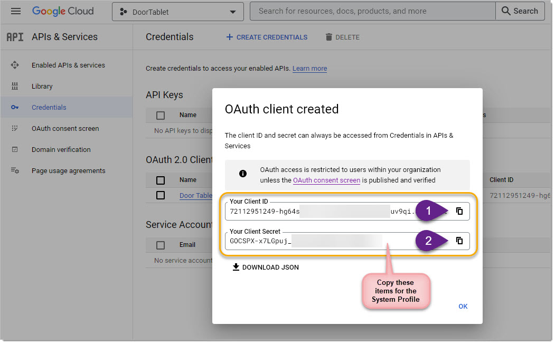Click the Page usage agreements settings icon

pyautogui.click(x=14, y=171)
